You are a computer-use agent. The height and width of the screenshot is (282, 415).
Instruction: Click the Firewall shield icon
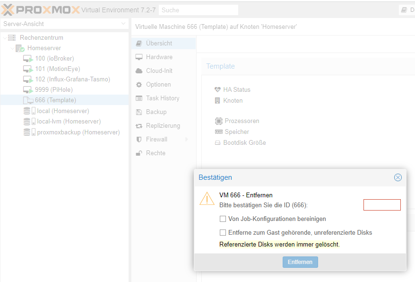138,140
